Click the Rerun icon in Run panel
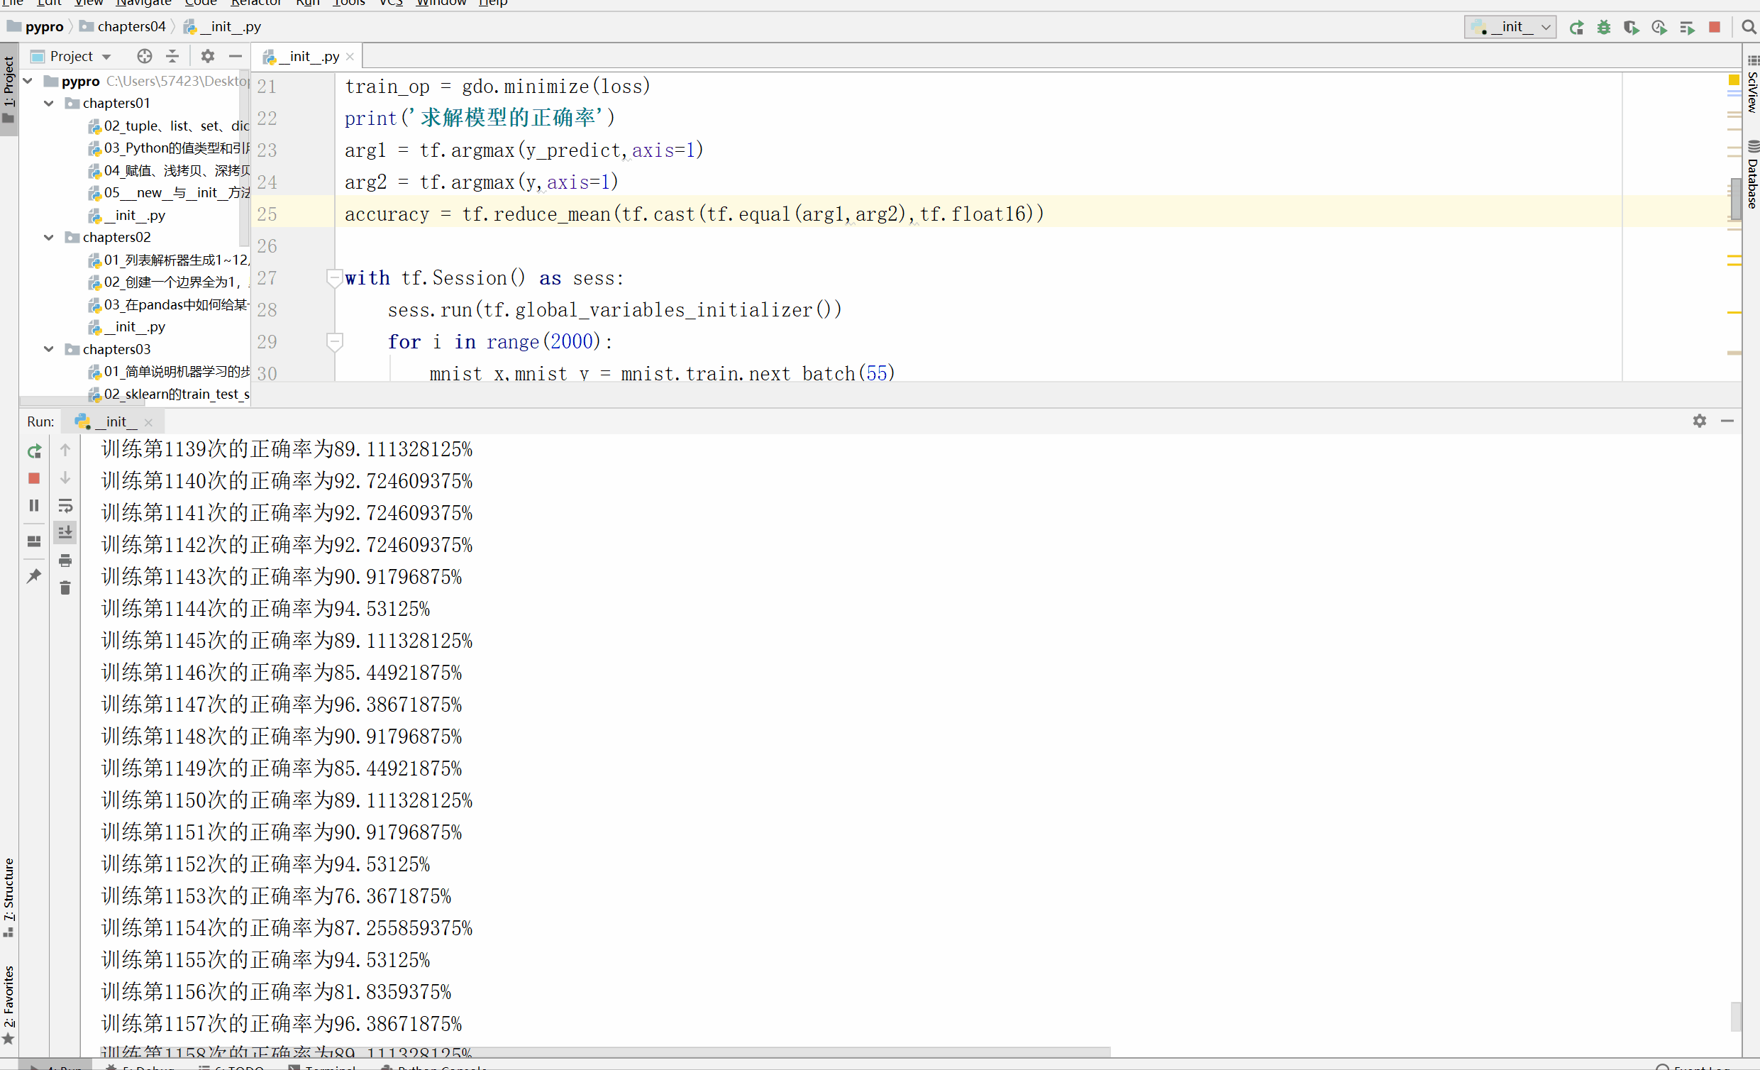This screenshot has height=1070, width=1760. click(x=33, y=451)
